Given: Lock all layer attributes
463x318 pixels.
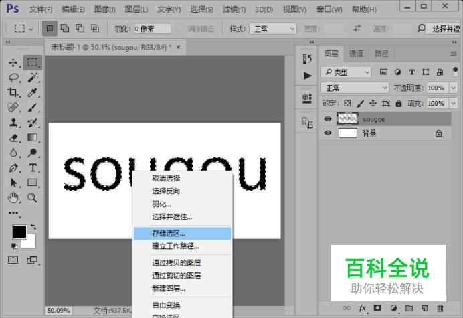Looking at the screenshot, I should pyautogui.click(x=399, y=103).
